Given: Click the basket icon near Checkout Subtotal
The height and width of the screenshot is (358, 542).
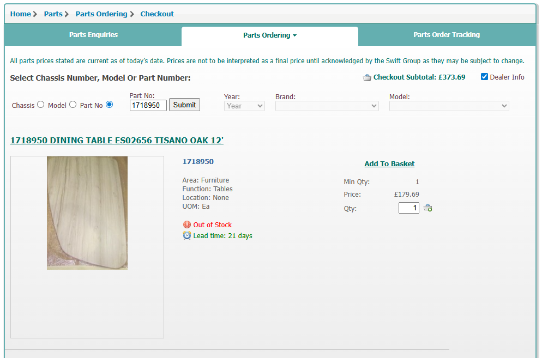Looking at the screenshot, I should click(367, 77).
